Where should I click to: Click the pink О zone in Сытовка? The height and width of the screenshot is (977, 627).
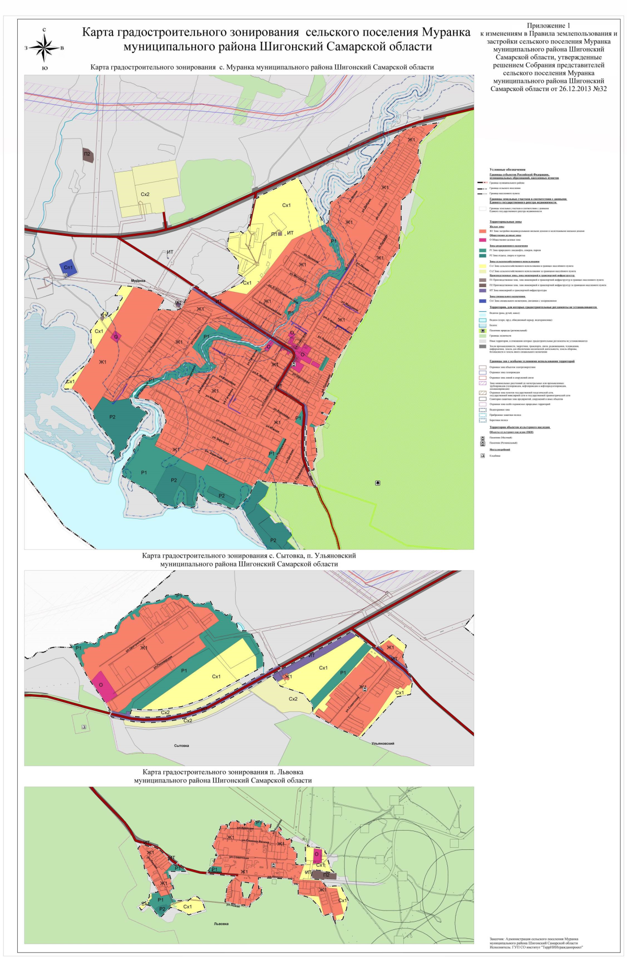104,686
